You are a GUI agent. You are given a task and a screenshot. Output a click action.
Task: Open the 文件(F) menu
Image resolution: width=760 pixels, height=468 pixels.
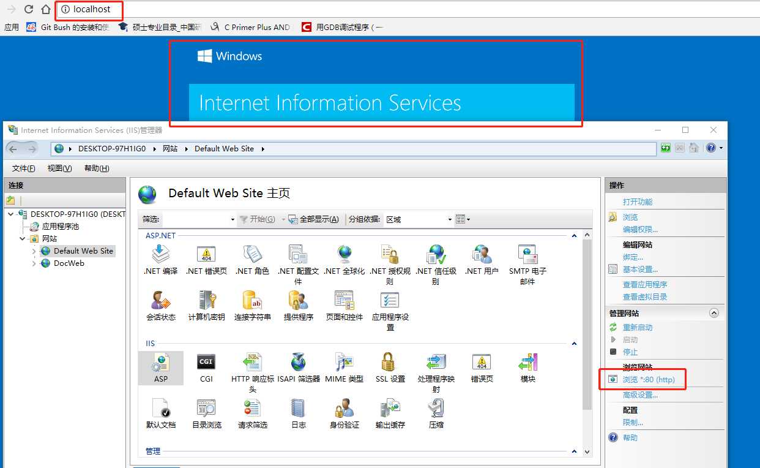(x=23, y=168)
